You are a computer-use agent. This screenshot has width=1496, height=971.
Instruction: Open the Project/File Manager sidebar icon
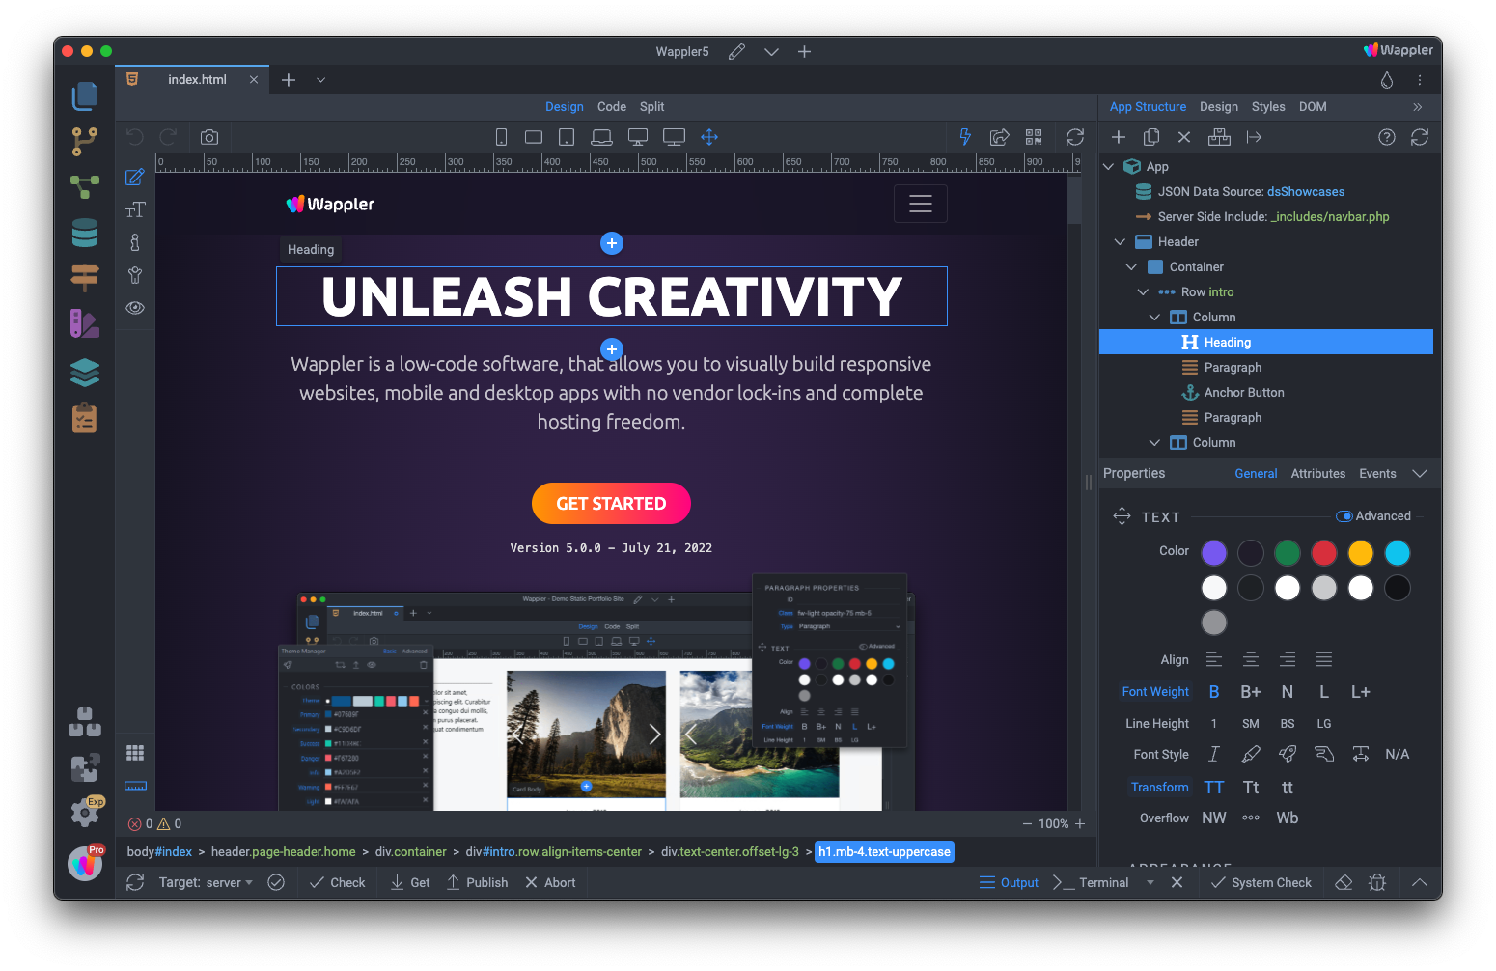pyautogui.click(x=85, y=96)
